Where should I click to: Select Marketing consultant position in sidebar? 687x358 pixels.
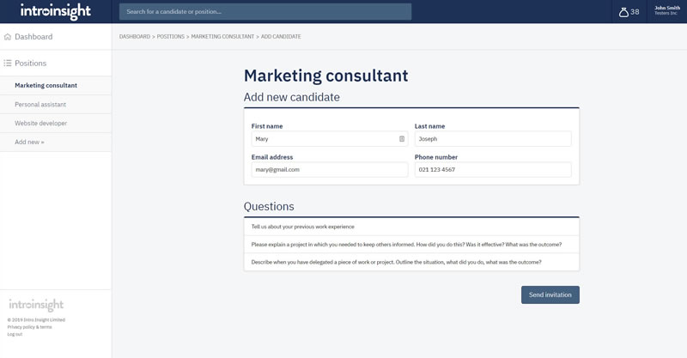[56, 86]
